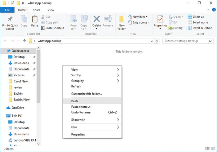Click Pin to Quick access icon

tap(10, 19)
